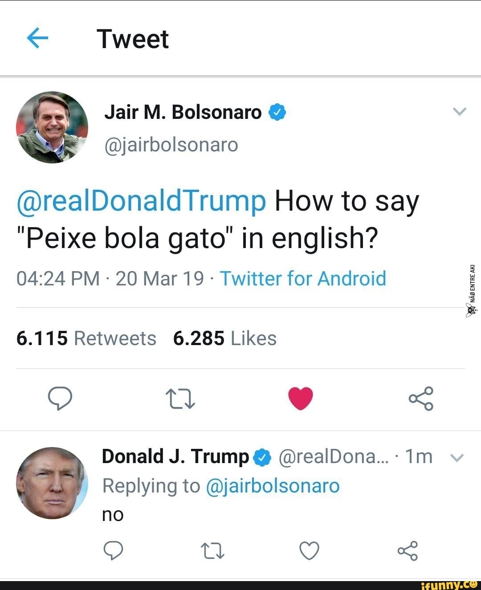Retweet Bolsonaro's tweet via the retweet icon
This screenshot has height=590, width=481.
click(180, 399)
